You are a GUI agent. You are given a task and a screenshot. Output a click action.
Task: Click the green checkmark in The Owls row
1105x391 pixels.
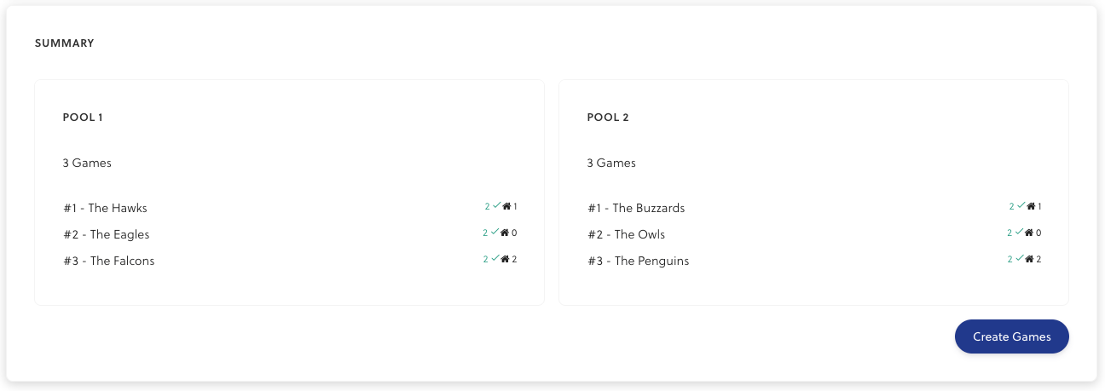click(1018, 232)
